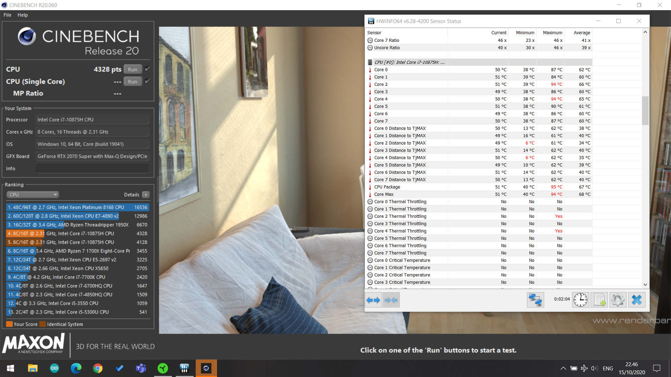Click the ENG language indicator
The height and width of the screenshot is (377, 671).
point(608,368)
